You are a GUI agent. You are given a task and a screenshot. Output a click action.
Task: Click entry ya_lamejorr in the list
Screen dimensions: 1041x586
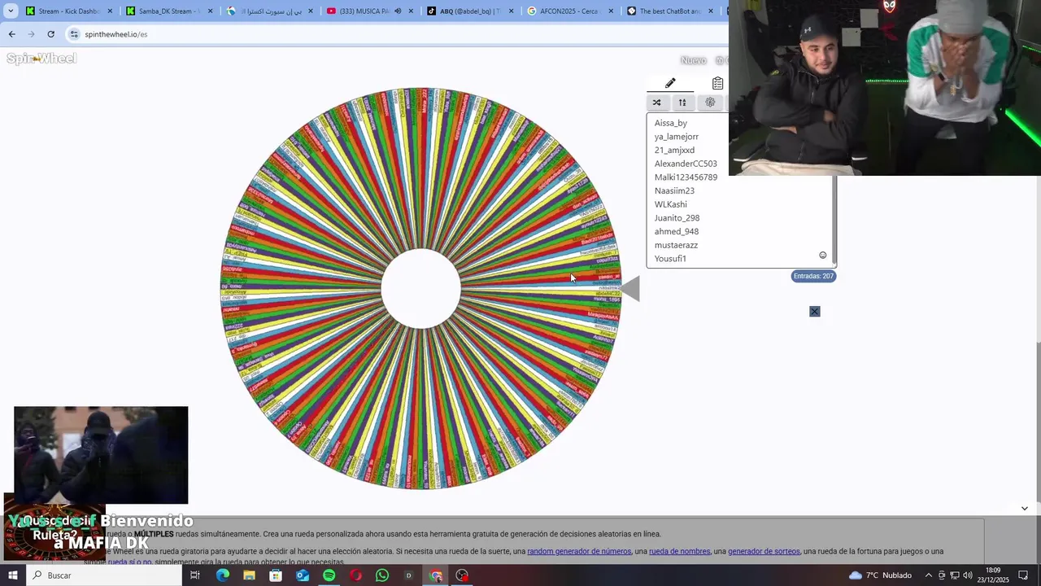click(677, 137)
